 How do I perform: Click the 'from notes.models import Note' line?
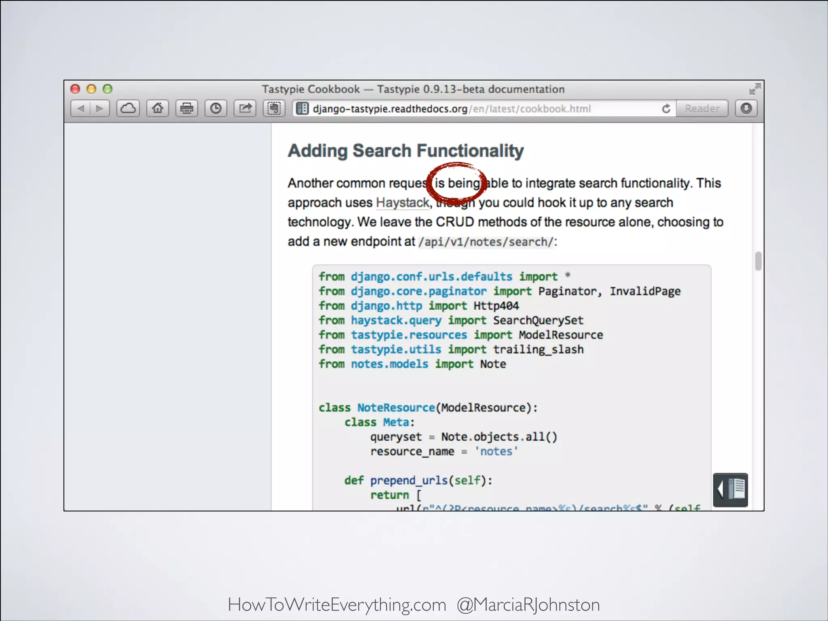coord(412,364)
